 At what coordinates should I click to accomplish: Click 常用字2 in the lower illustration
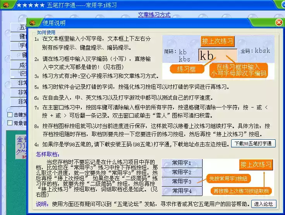pos(182,172)
